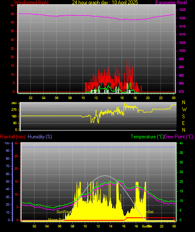Click the 360 wind direction axis value
Image resolution: width=195 pixels, height=232 pixels.
pos(14,103)
